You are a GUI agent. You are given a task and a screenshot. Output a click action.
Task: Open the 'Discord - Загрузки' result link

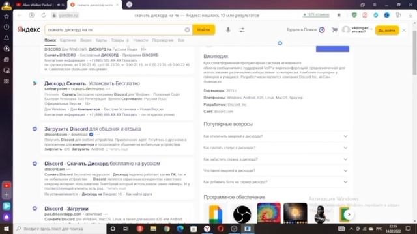pos(66,209)
